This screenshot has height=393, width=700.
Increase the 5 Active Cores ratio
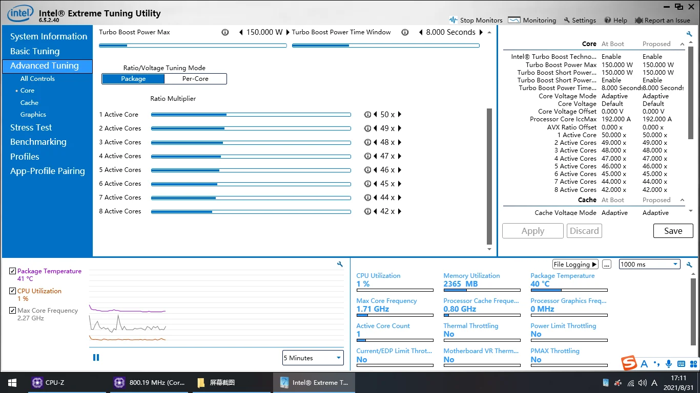point(400,170)
